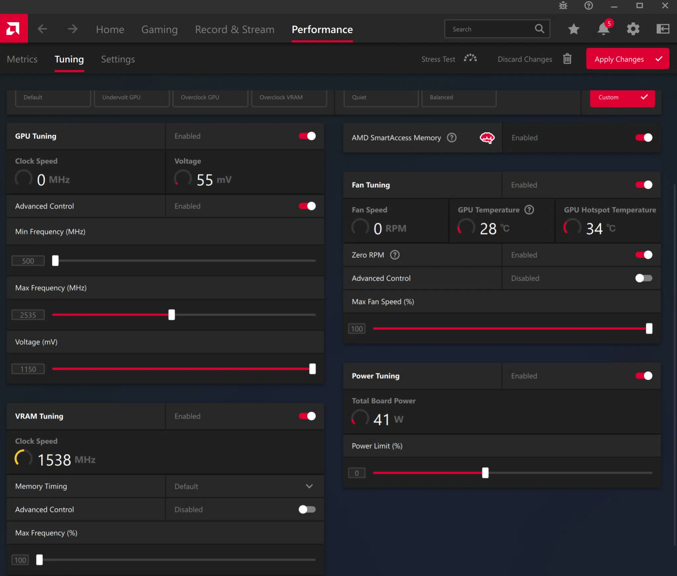Click Apply Changes button
The width and height of the screenshot is (677, 576).
click(627, 59)
